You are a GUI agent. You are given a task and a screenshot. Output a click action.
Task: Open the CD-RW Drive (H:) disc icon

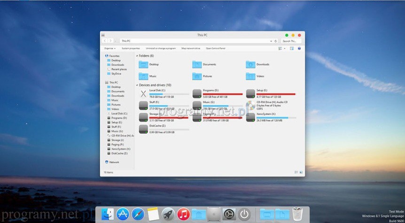coord(250,105)
